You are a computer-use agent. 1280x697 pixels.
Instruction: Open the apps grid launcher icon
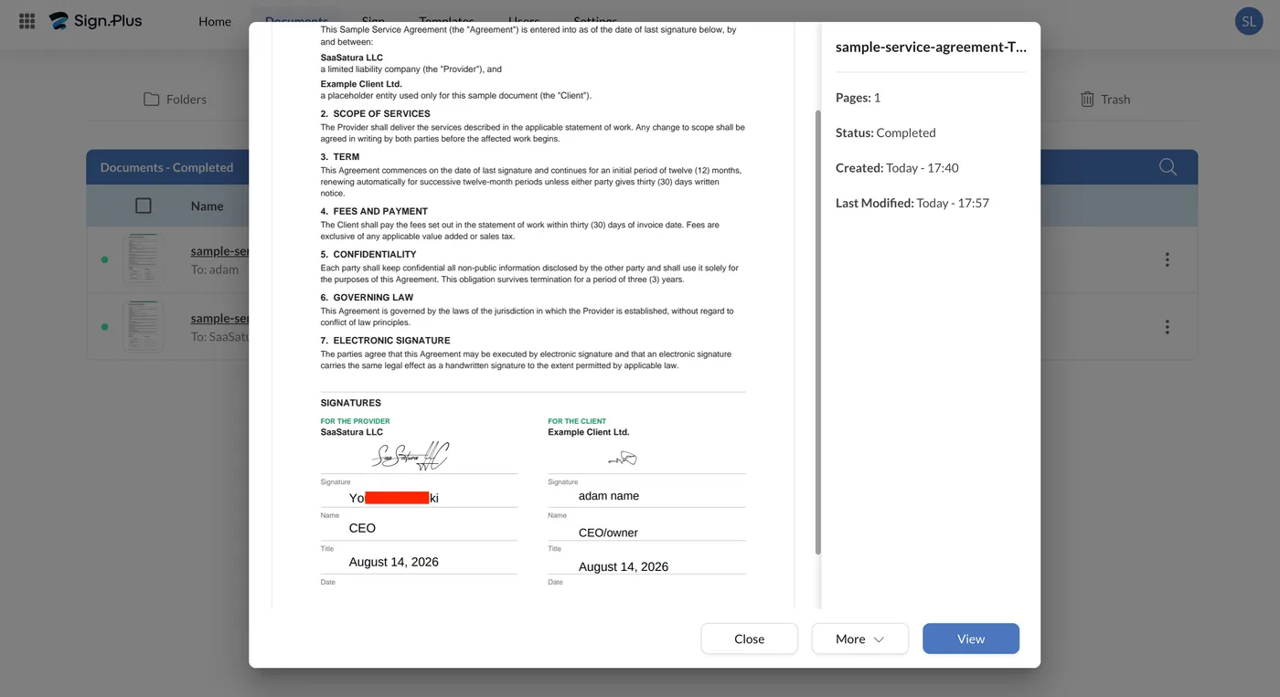pos(27,20)
